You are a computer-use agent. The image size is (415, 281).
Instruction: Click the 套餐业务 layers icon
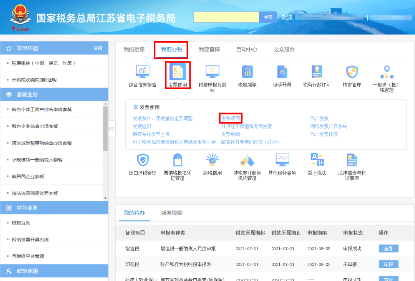point(9,95)
